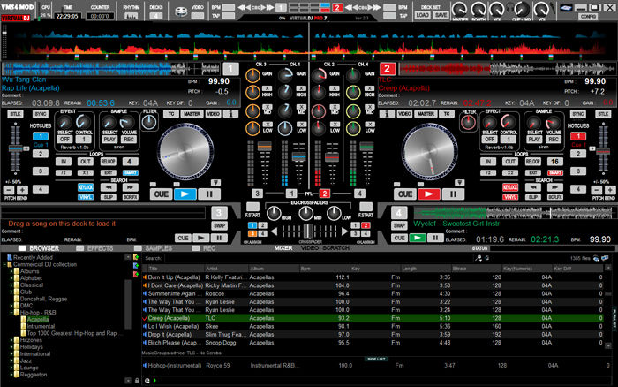The image size is (618, 387).
Task: Start playback on deck 2 with red play button
Action: click(429, 194)
